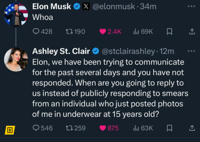Open the @stclairashley handle link

pyautogui.click(x=128, y=51)
